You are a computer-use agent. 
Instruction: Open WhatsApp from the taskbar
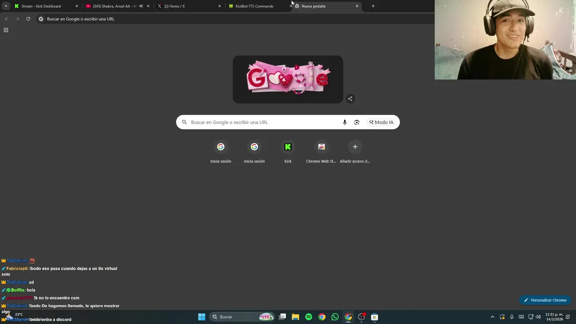335,317
